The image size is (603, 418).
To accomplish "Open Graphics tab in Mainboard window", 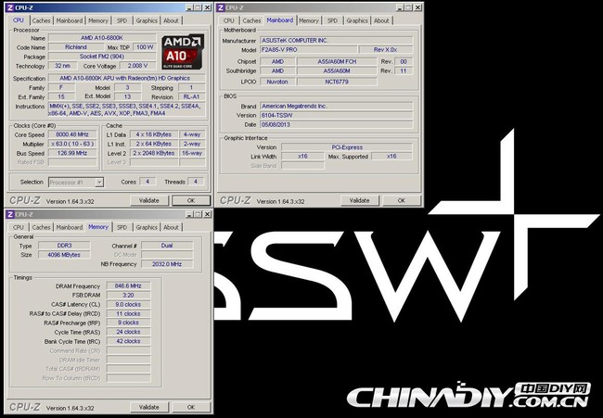I will (x=357, y=20).
